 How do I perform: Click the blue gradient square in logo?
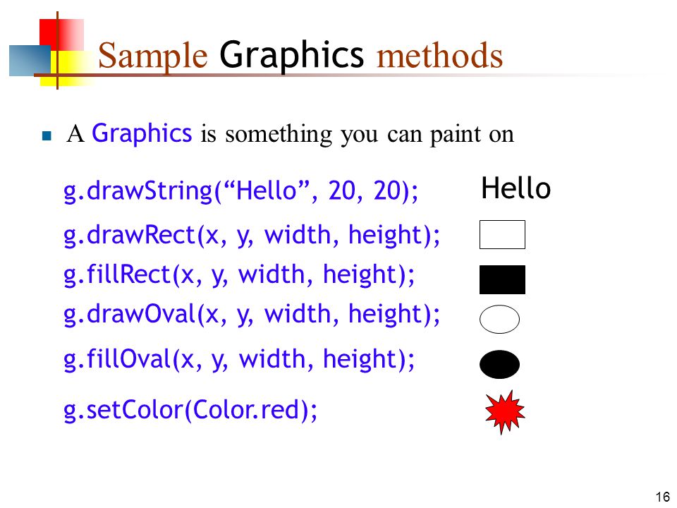[30, 61]
